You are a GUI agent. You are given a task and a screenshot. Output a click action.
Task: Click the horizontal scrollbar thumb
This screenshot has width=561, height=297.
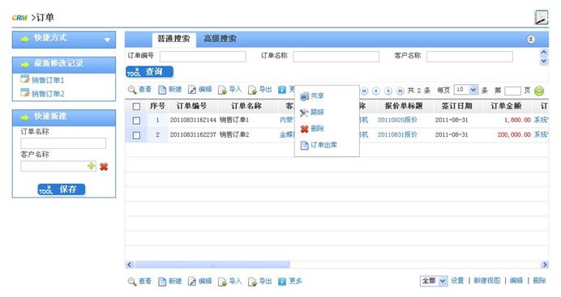(212, 265)
